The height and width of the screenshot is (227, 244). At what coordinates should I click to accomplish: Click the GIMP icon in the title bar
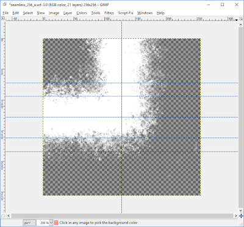tap(4, 4)
